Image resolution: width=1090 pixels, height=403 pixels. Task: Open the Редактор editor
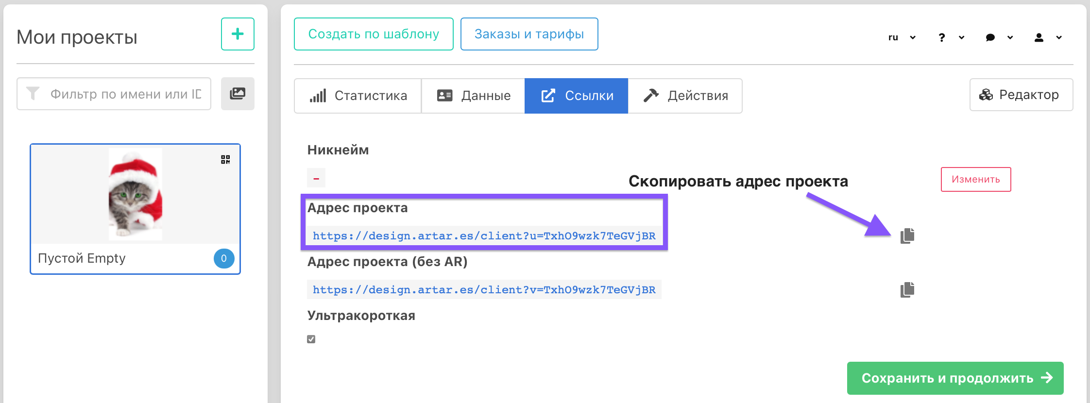click(1021, 95)
